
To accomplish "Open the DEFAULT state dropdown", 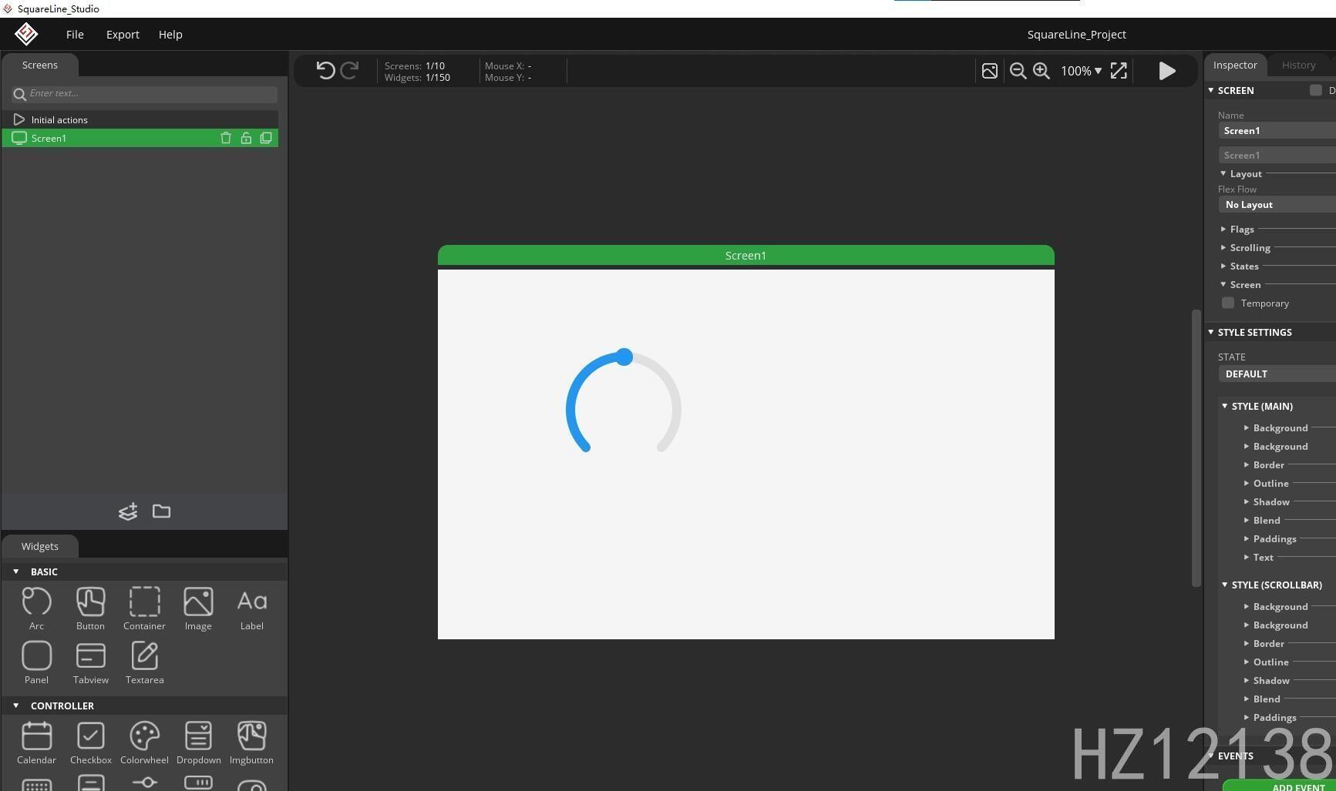I will (1277, 374).
